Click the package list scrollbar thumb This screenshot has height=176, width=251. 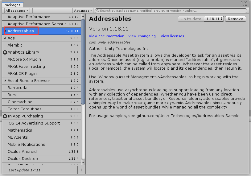[83, 62]
